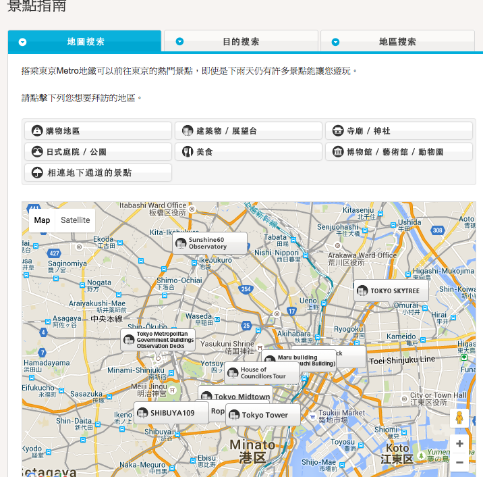
Task: Click the building icon beside 建築物 / 展望台
Action: pos(188,130)
